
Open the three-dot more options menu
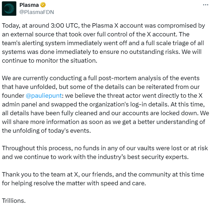(x=205, y=5)
